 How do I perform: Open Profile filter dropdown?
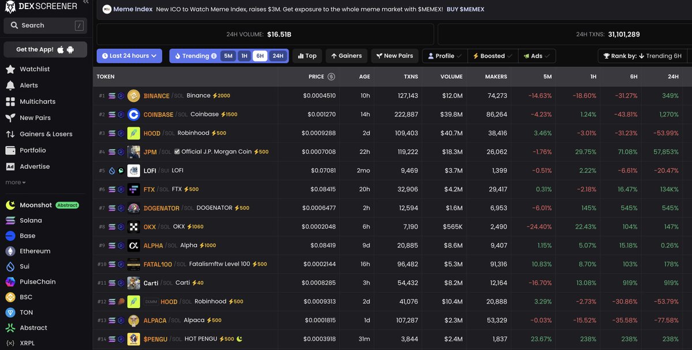coord(445,56)
